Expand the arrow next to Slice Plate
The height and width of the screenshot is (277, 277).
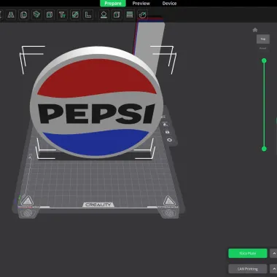click(273, 254)
